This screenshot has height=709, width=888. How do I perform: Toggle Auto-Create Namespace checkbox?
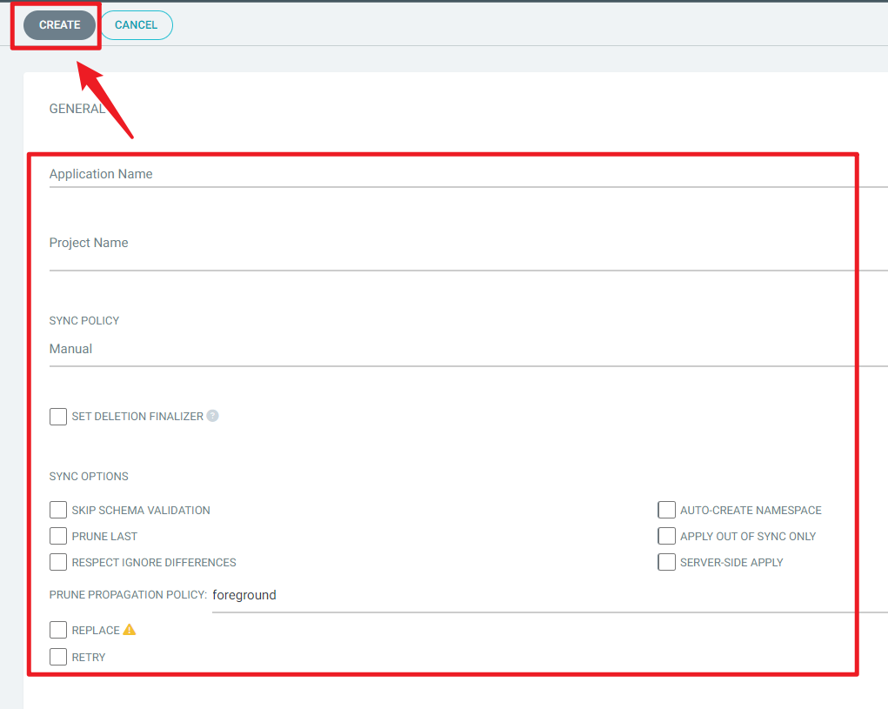coord(666,510)
